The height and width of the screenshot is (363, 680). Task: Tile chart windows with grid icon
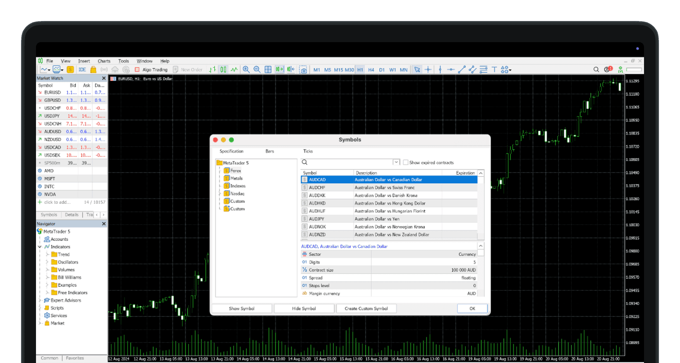[x=268, y=70]
